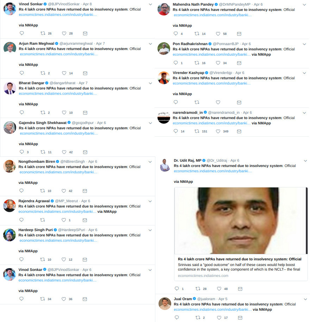Reply to Gajendra Singh Shekhawat's tweet

[x=22, y=152]
